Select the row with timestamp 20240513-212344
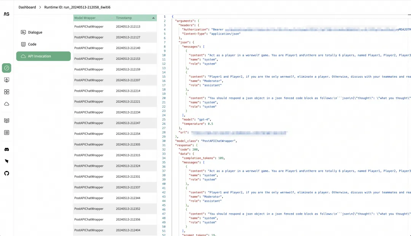411x236 pixels. coord(115,198)
